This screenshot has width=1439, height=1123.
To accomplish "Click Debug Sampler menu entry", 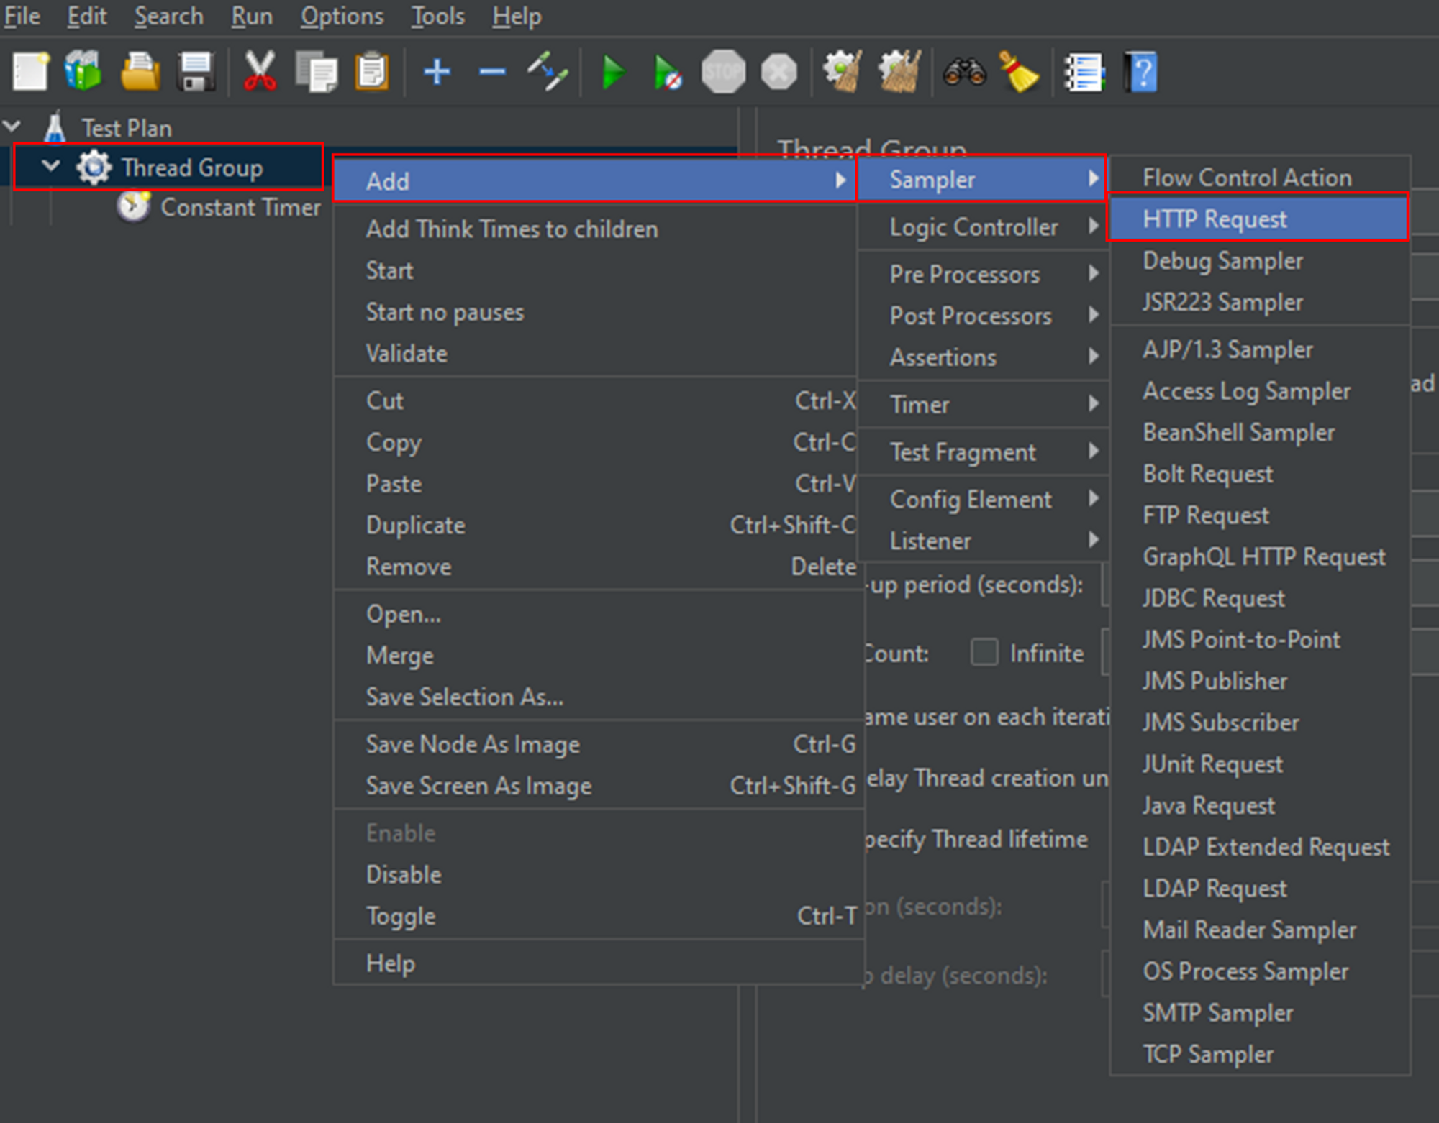I will click(x=1222, y=260).
